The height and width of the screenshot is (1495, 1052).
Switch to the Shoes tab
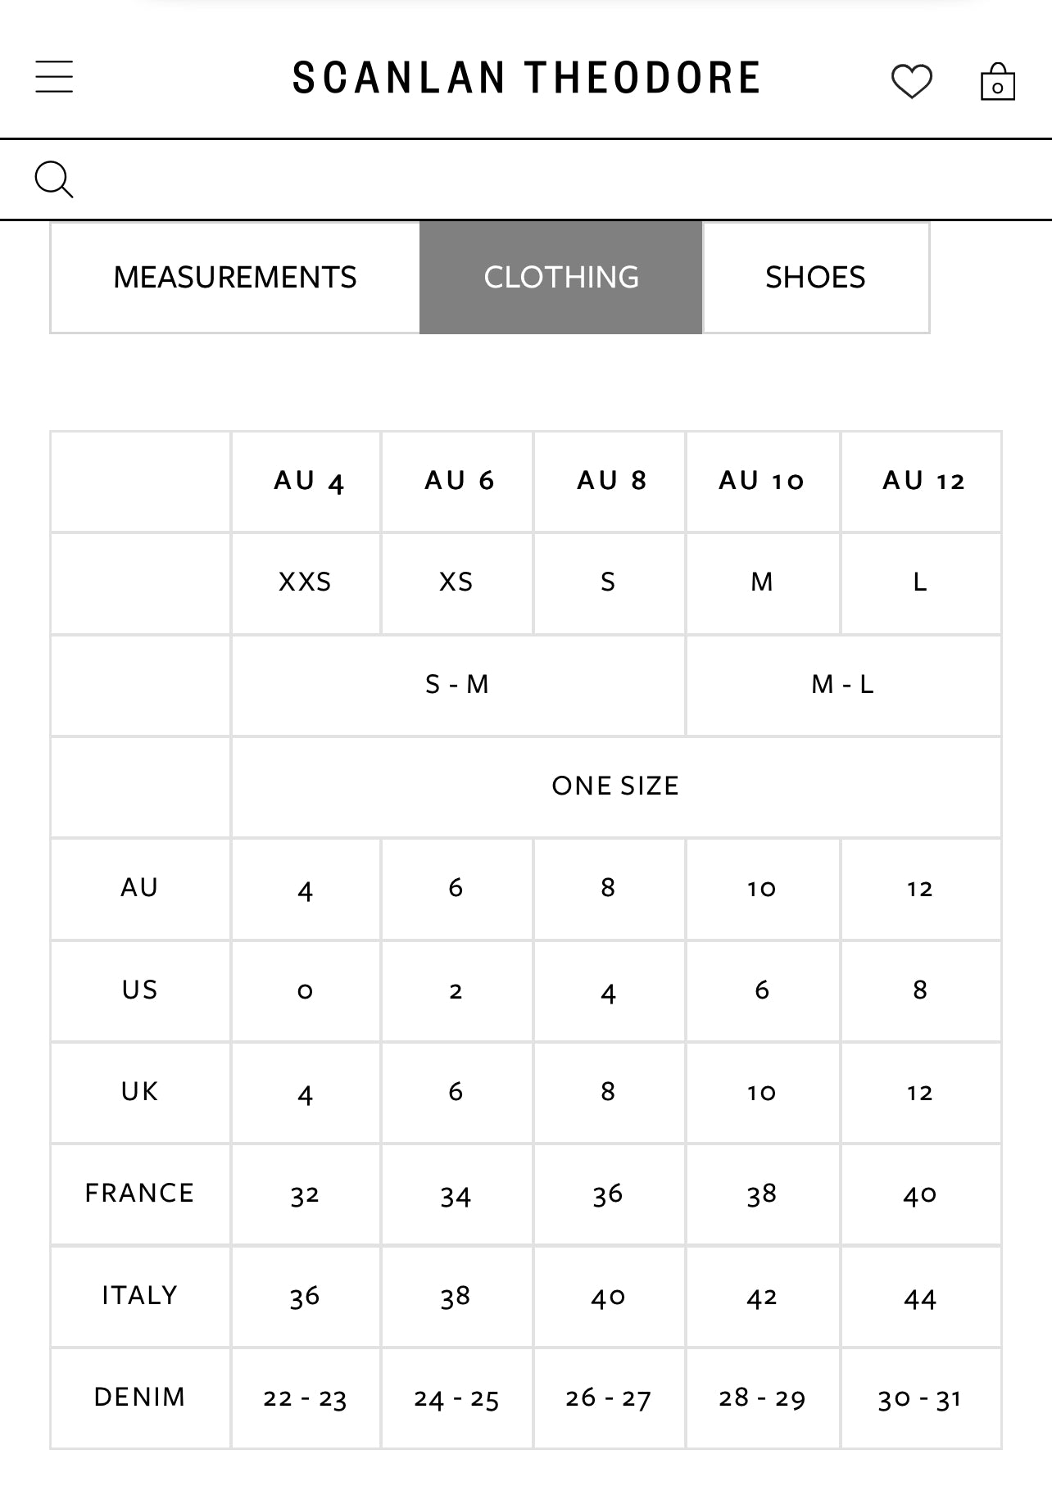click(815, 278)
